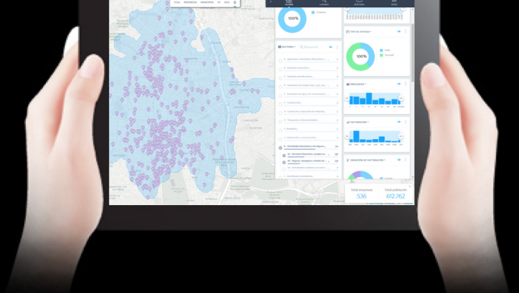Toggle visibility eye of Tipo de Oficina

[399, 31]
